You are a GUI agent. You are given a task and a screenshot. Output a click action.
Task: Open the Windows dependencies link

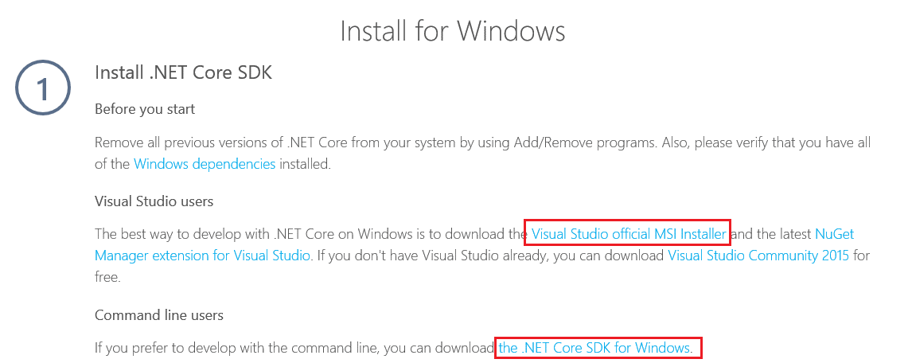pyautogui.click(x=205, y=164)
